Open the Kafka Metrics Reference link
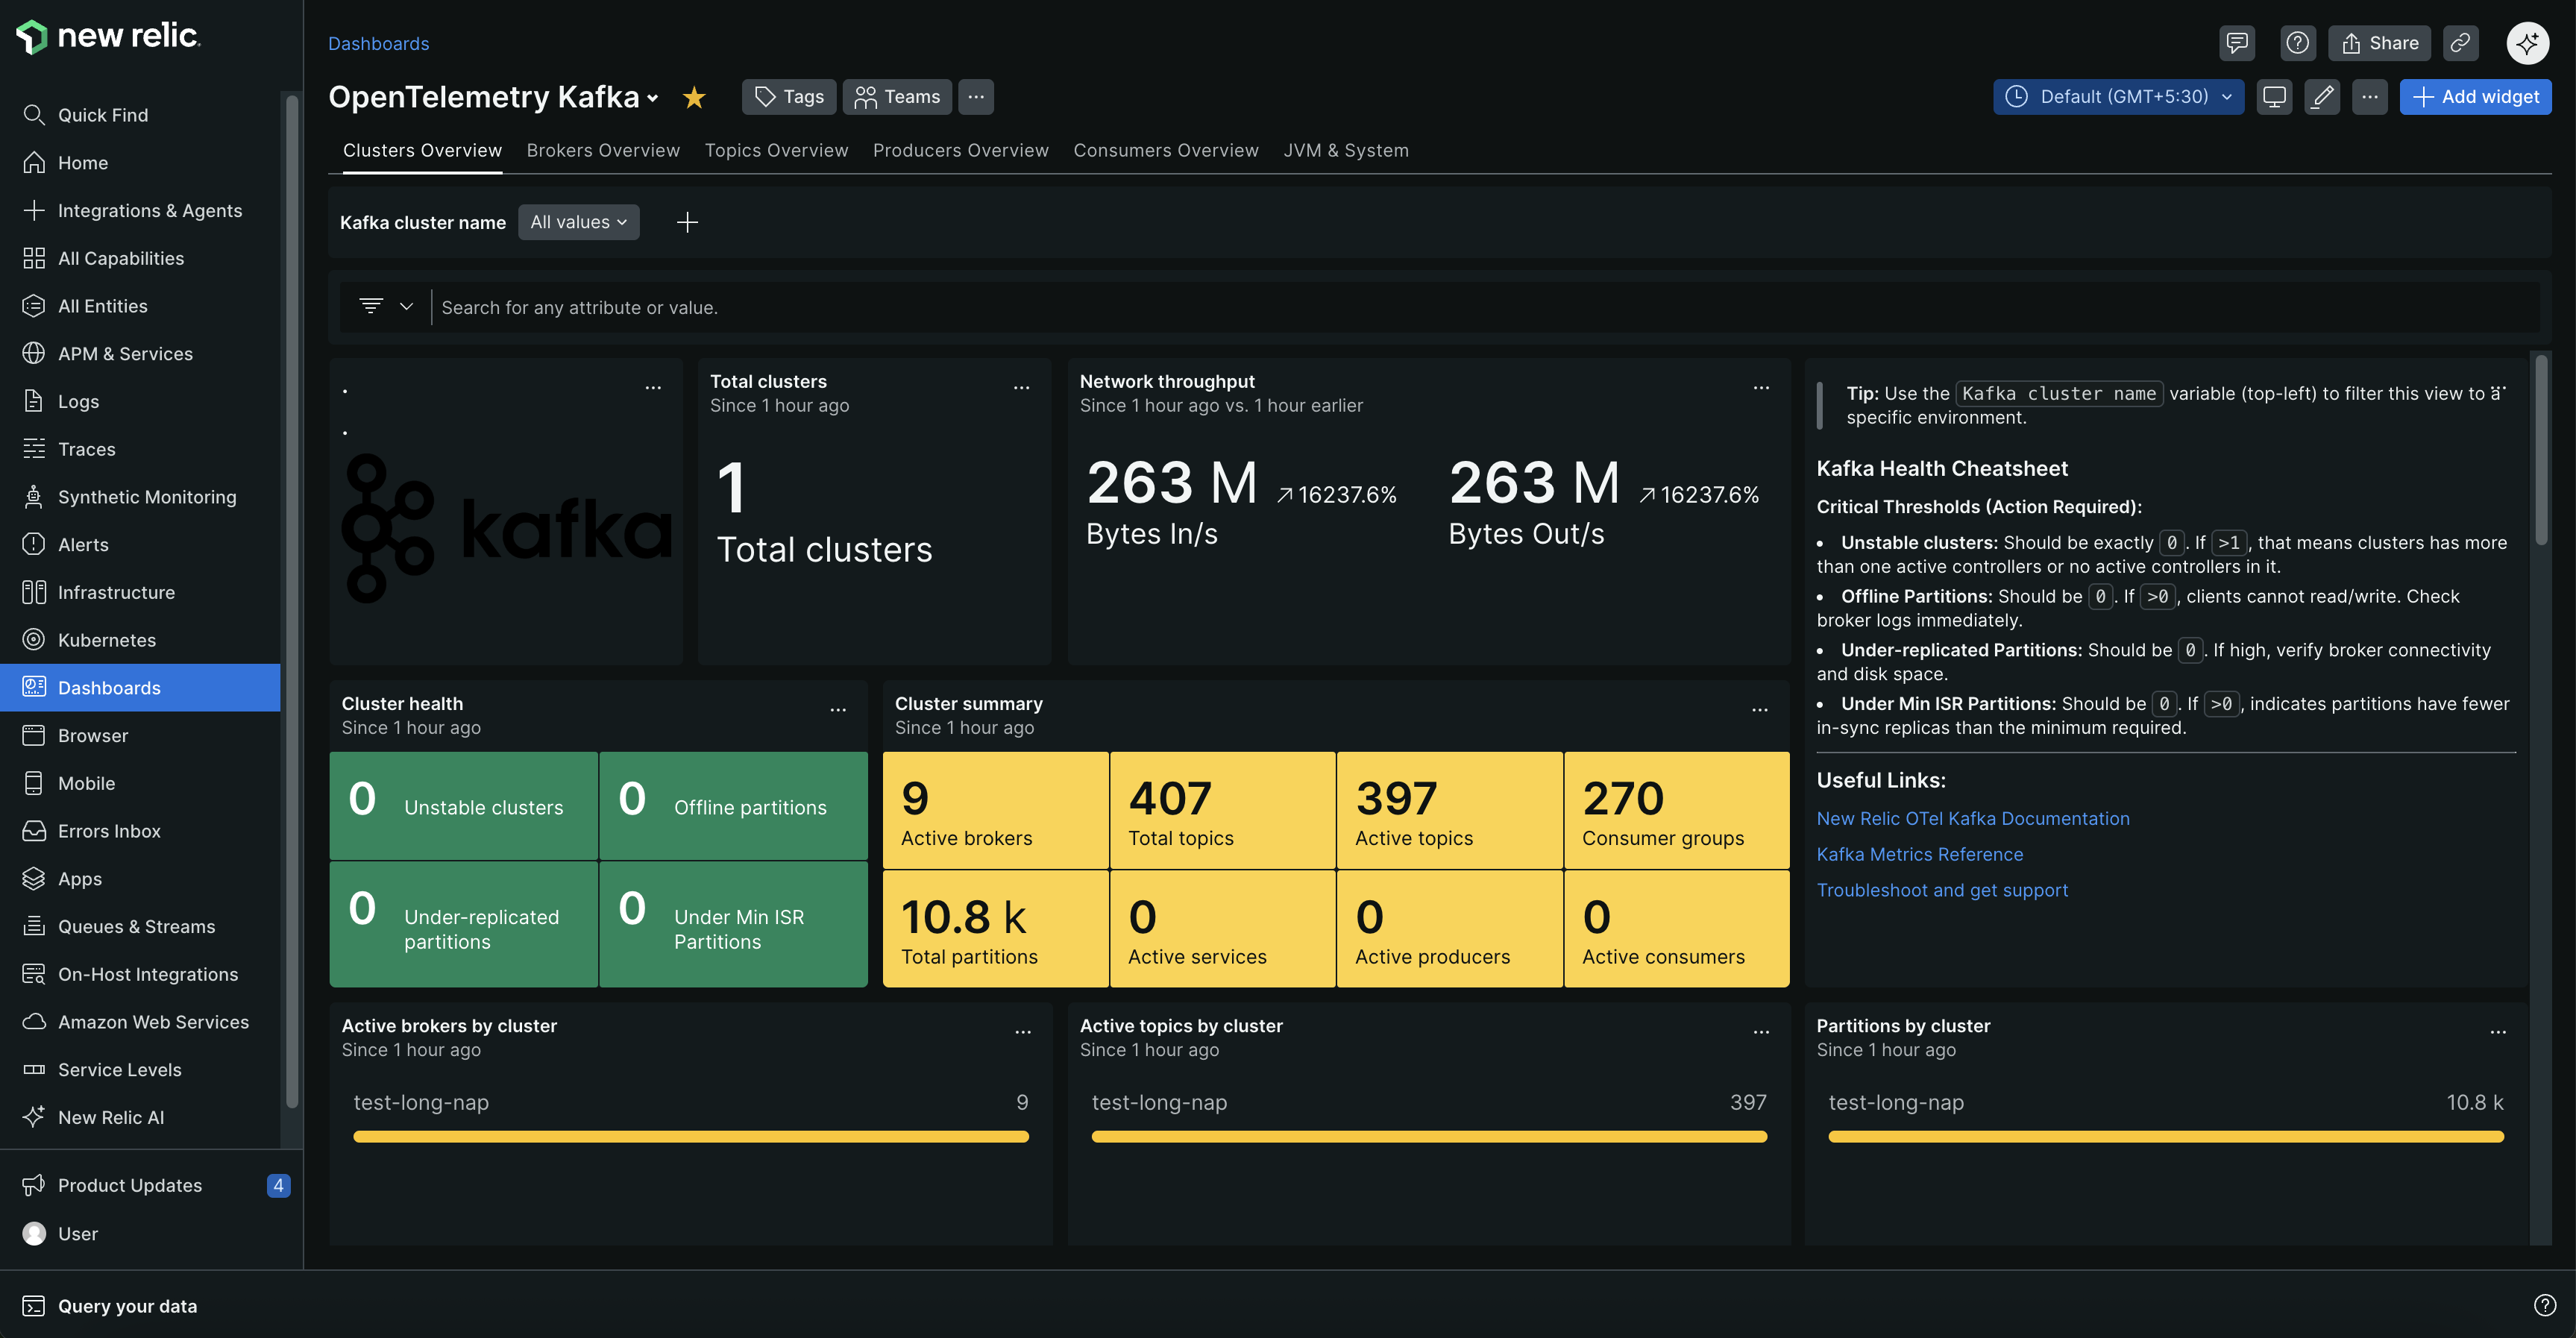 tap(1919, 854)
